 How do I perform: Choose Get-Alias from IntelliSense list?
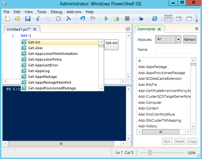click(x=60, y=48)
